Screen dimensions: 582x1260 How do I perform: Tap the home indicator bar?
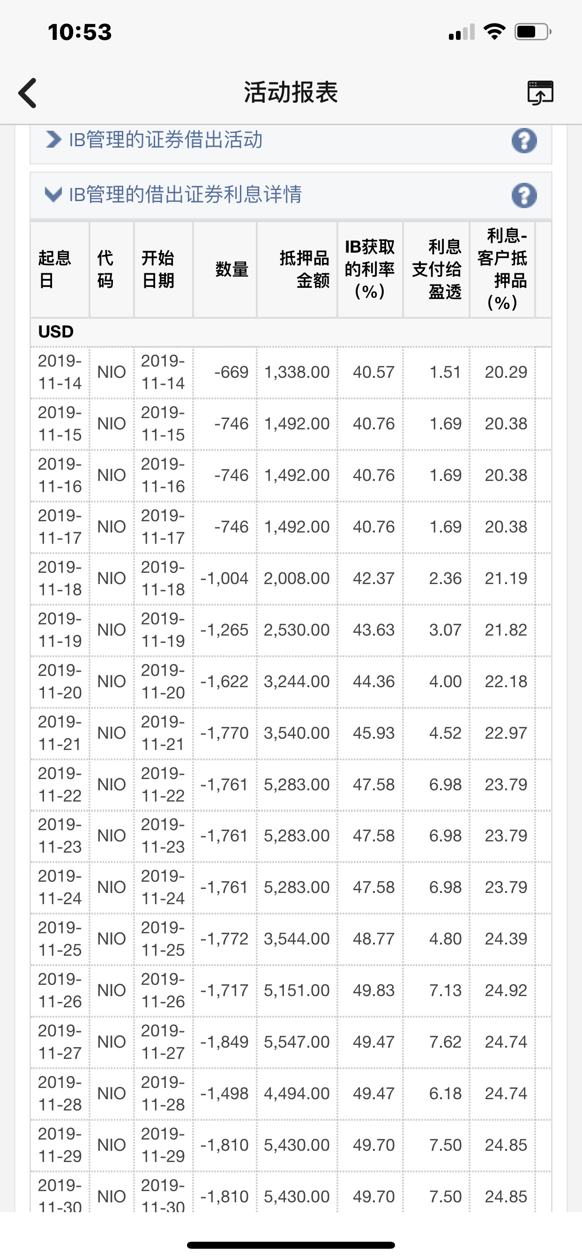click(x=291, y=1245)
